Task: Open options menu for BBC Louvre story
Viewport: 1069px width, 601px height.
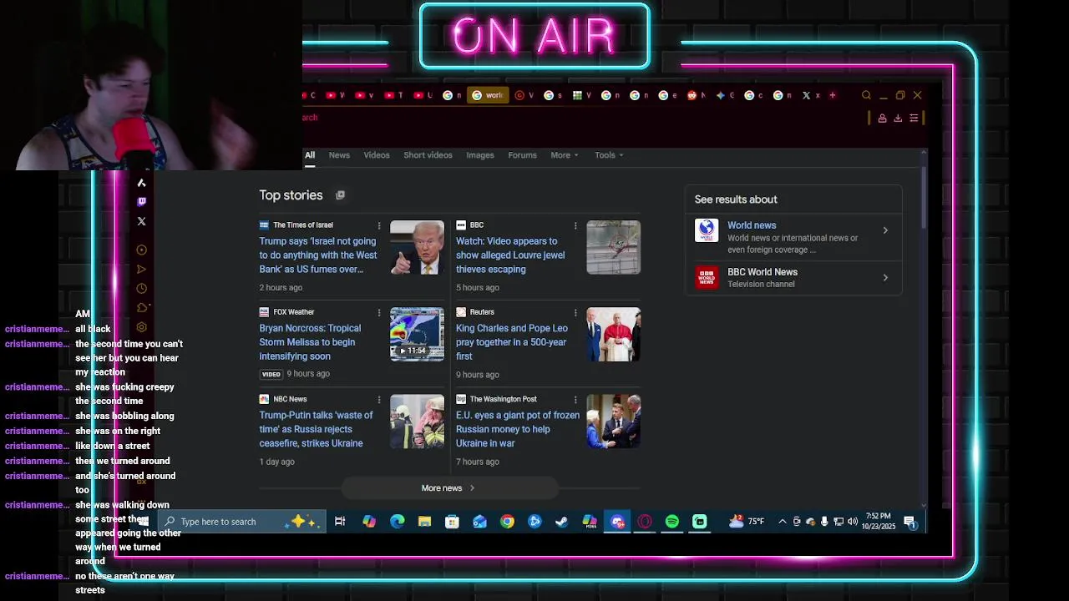Action: [575, 225]
